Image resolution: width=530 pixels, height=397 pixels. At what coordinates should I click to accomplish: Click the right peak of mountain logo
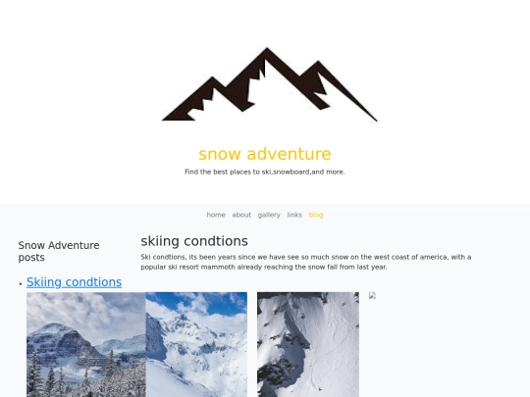(x=318, y=66)
